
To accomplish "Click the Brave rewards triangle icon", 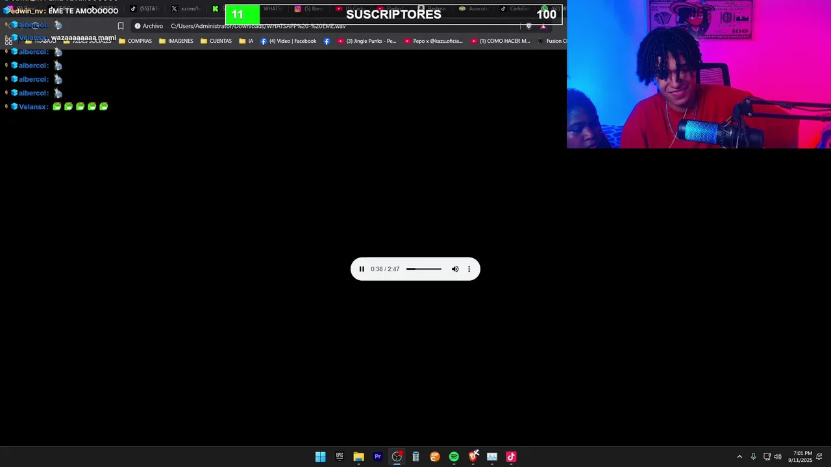I will pos(543,26).
